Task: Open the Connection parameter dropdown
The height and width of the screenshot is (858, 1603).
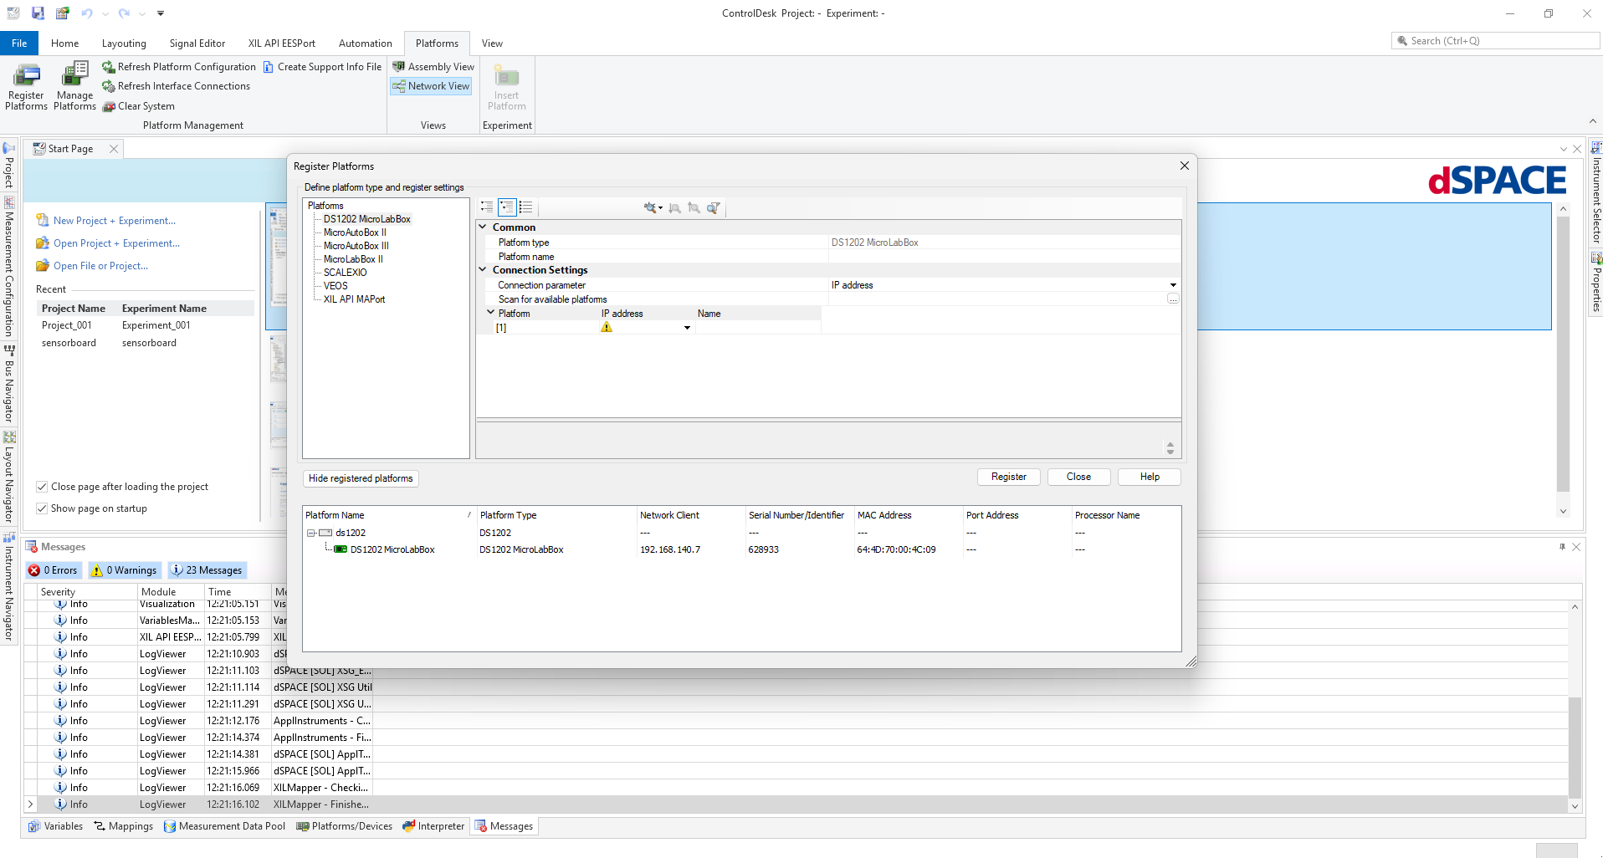Action: click(x=1172, y=285)
